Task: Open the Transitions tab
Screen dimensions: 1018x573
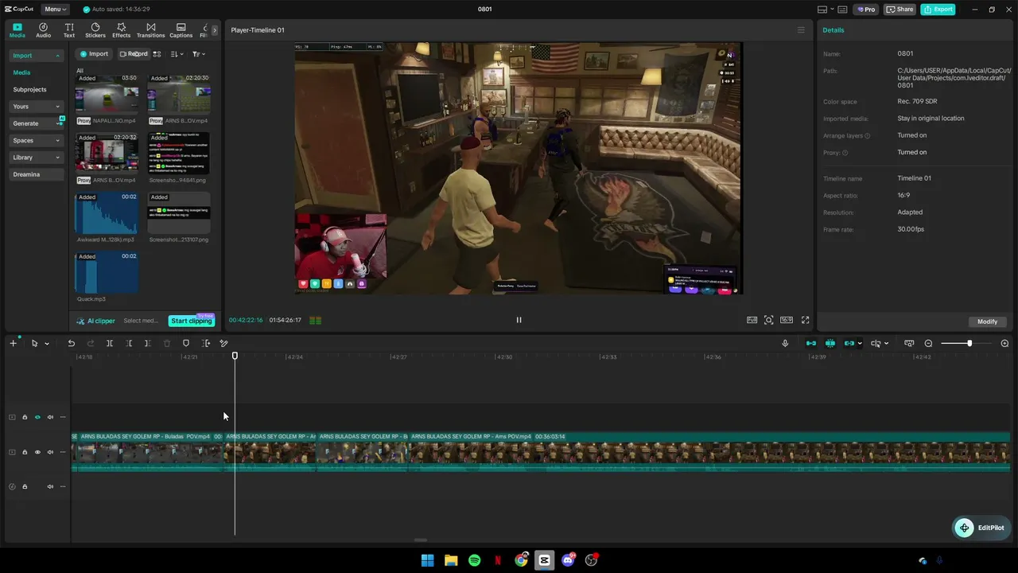Action: click(x=150, y=30)
